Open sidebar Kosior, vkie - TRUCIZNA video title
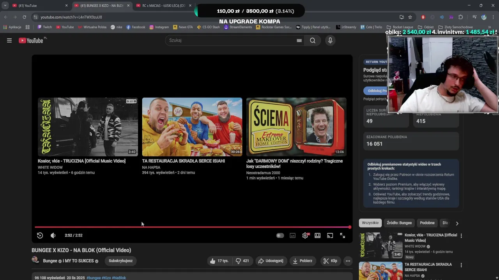 pos(431,238)
